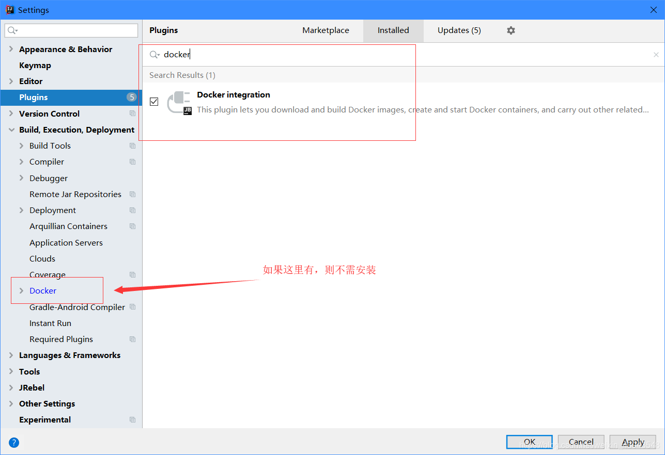
Task: Select the Plugins settings item
Action: (x=71, y=98)
